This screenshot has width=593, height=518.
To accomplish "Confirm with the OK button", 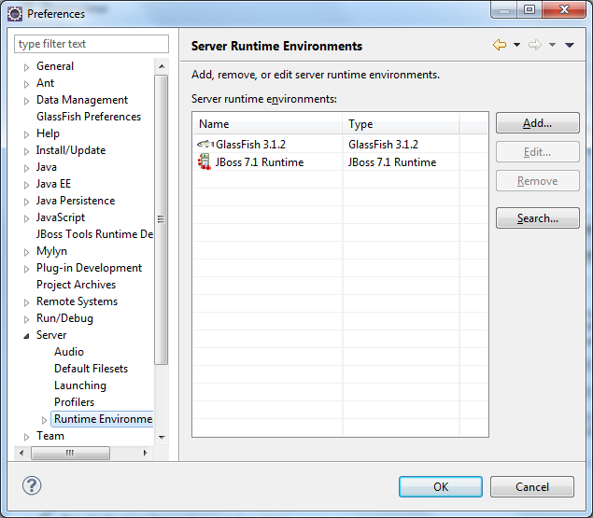I will point(441,486).
